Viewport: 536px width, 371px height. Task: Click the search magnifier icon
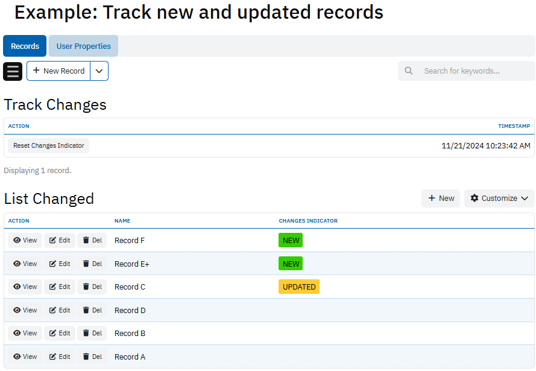409,71
